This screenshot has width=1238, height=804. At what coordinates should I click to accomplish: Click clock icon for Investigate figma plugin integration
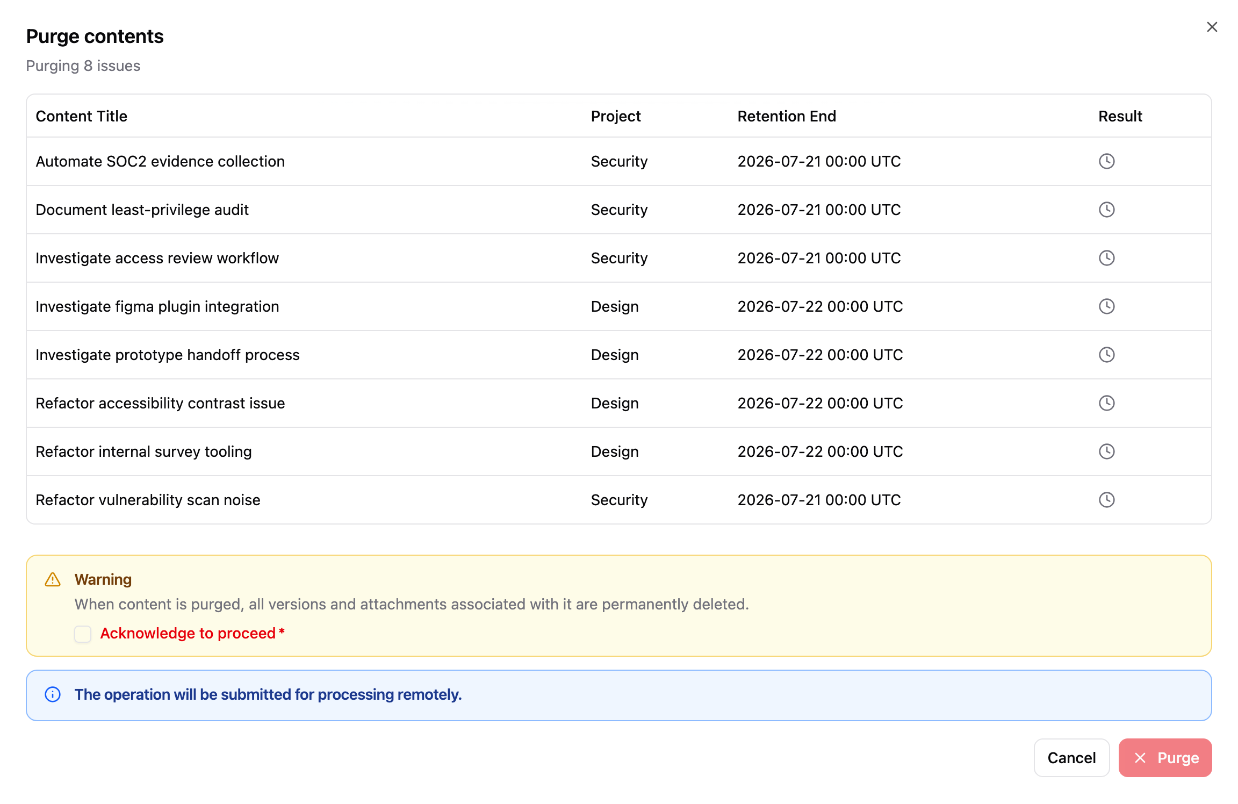point(1106,306)
